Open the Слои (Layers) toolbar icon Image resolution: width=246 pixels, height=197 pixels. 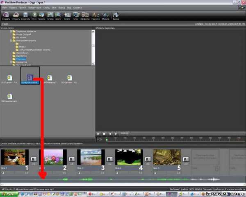[76, 16]
